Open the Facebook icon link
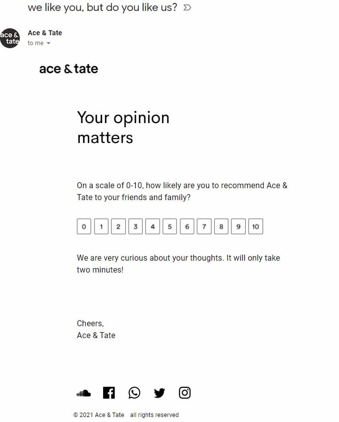 pos(109,393)
